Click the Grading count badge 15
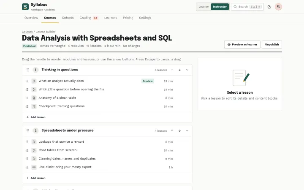The width and height of the screenshot is (304, 190). tap(95, 18)
